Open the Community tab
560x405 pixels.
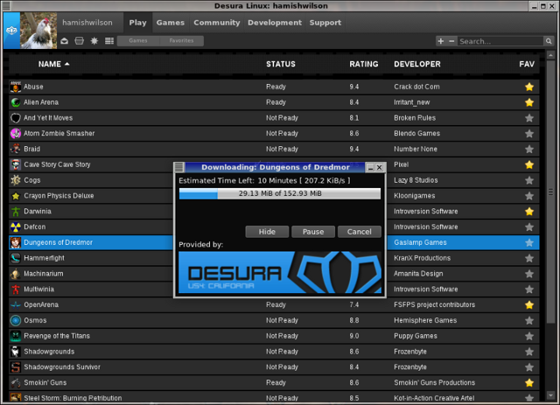coord(217,23)
